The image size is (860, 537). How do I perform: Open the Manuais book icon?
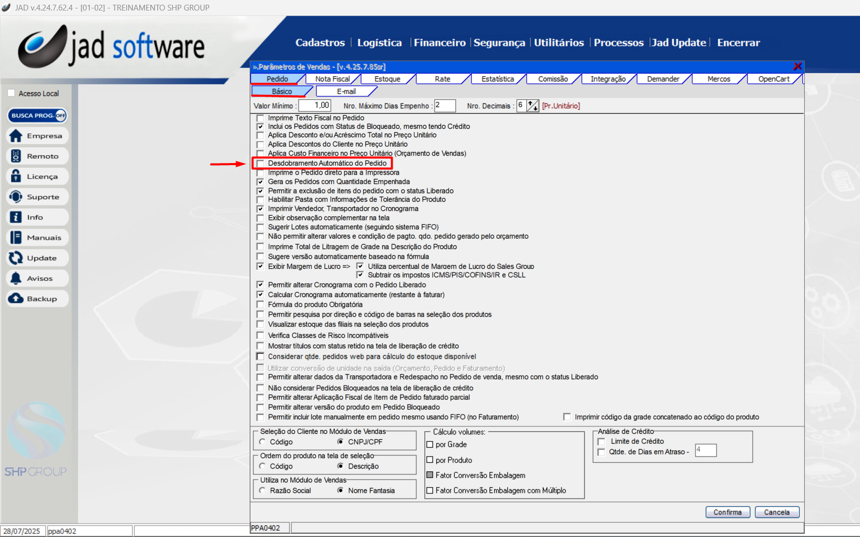(x=16, y=238)
